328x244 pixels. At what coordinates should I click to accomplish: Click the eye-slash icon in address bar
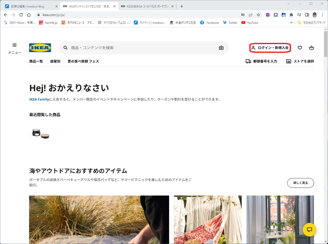tap(242, 15)
